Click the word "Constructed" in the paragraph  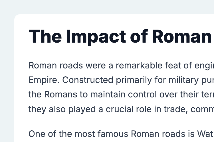[x=88, y=80]
